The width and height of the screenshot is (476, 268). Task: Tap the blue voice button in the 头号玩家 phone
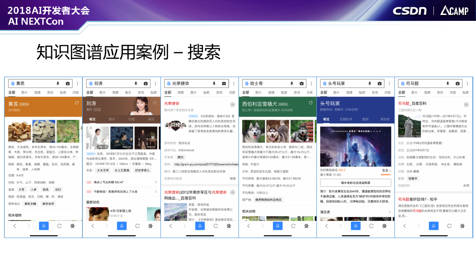click(355, 226)
